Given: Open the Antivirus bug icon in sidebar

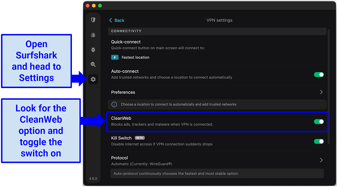Looking at the screenshot, I should tap(93, 50).
